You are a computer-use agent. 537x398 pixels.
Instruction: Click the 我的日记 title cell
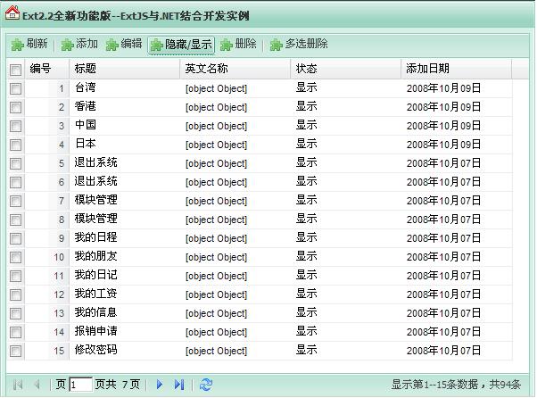pos(124,276)
